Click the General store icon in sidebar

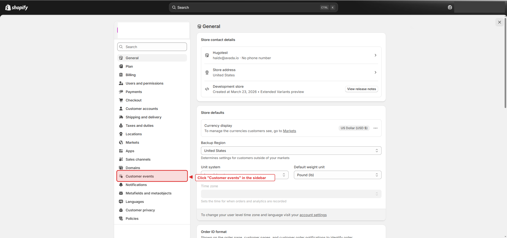pyautogui.click(x=121, y=58)
